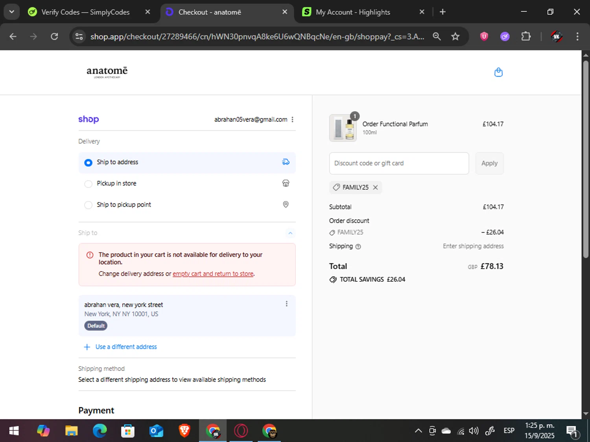Open File Explorer from taskbar

[71, 431]
